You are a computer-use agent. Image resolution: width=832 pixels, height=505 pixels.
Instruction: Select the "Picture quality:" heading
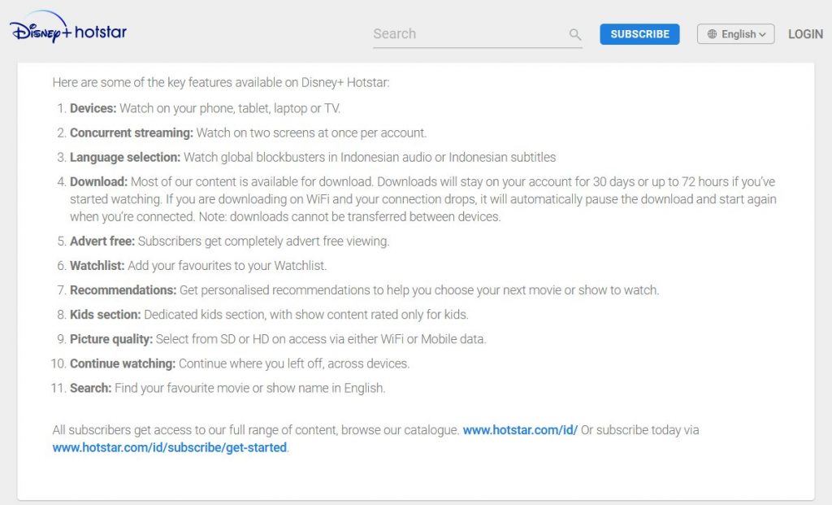(x=111, y=339)
